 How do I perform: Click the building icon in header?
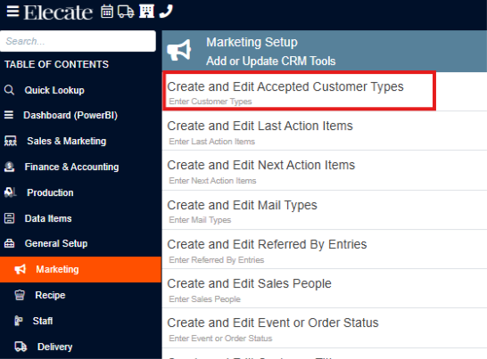pyautogui.click(x=146, y=12)
